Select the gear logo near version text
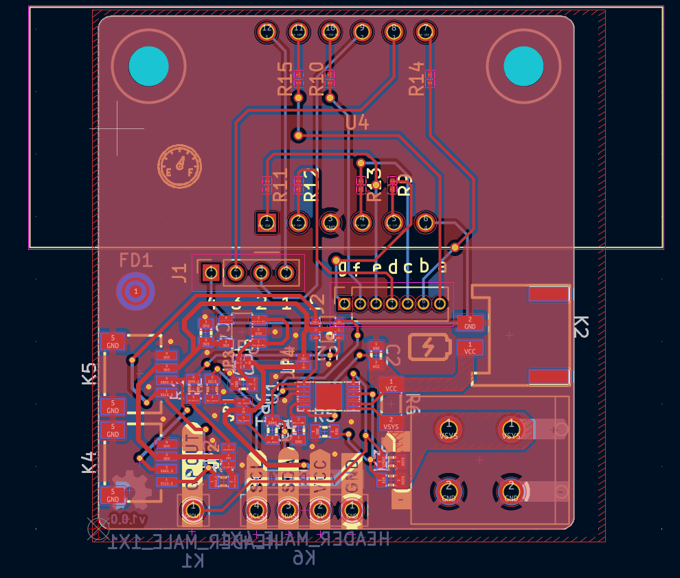The height and width of the screenshot is (578, 680). coord(131,487)
